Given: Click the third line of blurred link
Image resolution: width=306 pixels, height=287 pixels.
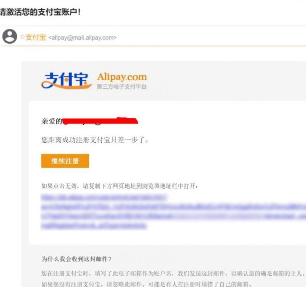Looking at the screenshot, I should coord(173,216).
